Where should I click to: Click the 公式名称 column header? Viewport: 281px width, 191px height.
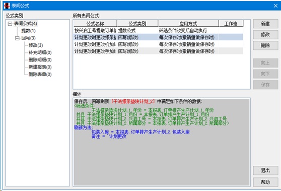point(95,23)
